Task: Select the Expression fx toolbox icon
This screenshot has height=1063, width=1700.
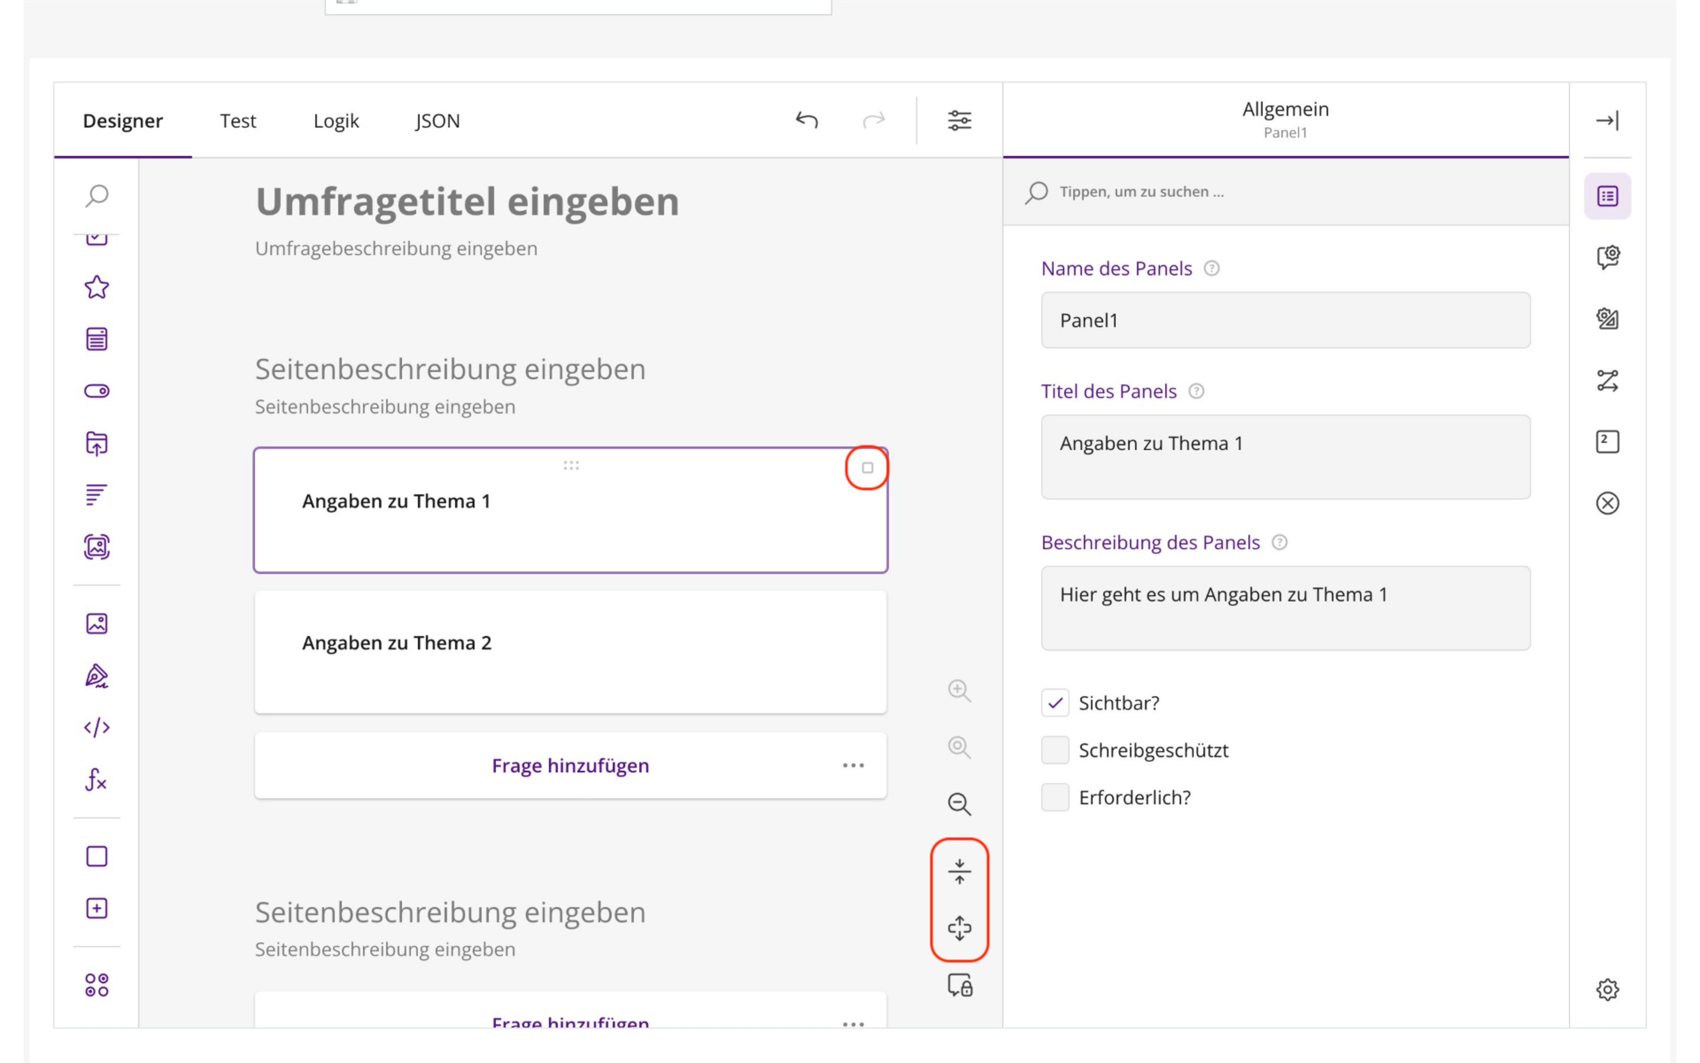Action: pos(97,779)
